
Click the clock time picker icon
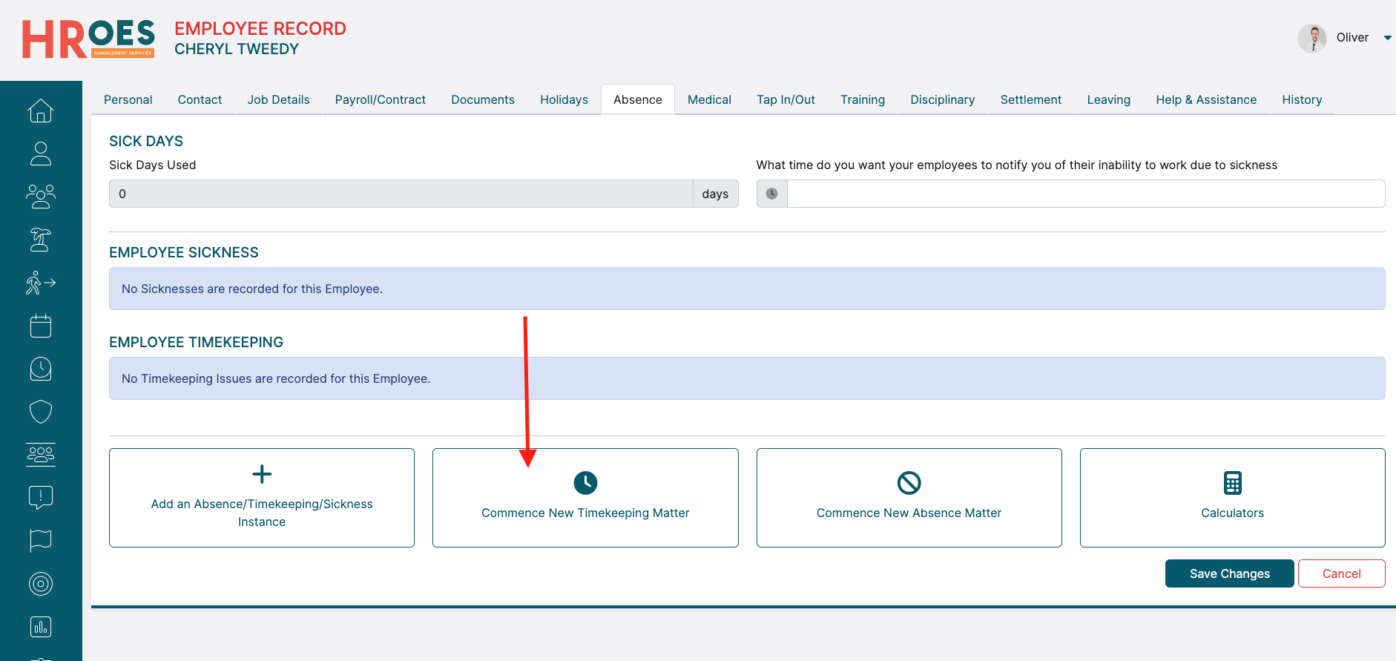click(771, 194)
